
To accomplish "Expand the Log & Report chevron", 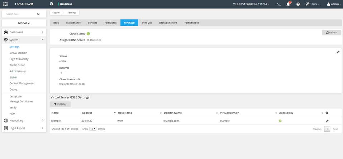I will (x=43, y=128).
